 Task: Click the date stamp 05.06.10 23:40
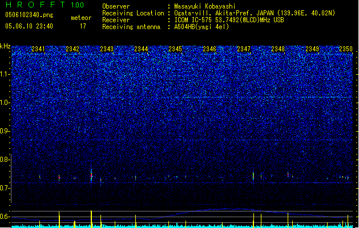tap(29, 26)
